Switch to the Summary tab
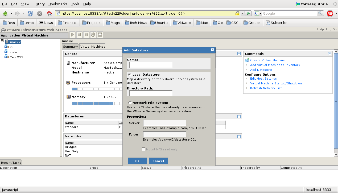This screenshot has height=193, width=338. (71, 47)
